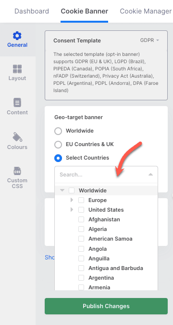This screenshot has height=325, width=173.
Task: Tick the Worldwide checkbox in country list
Action: click(72, 190)
